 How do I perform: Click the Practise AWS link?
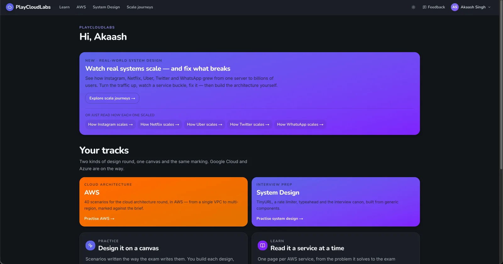pyautogui.click(x=99, y=218)
